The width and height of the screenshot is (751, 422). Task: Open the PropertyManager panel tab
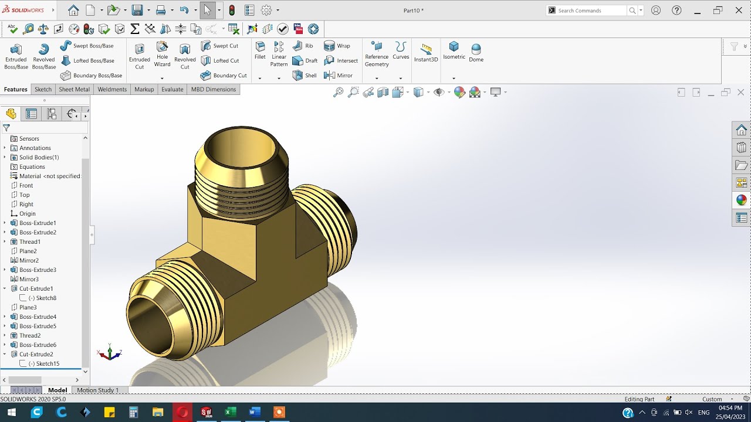(31, 114)
